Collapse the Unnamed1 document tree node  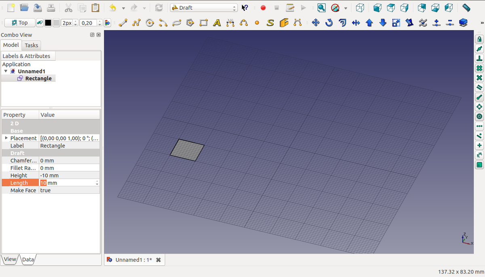pos(6,71)
